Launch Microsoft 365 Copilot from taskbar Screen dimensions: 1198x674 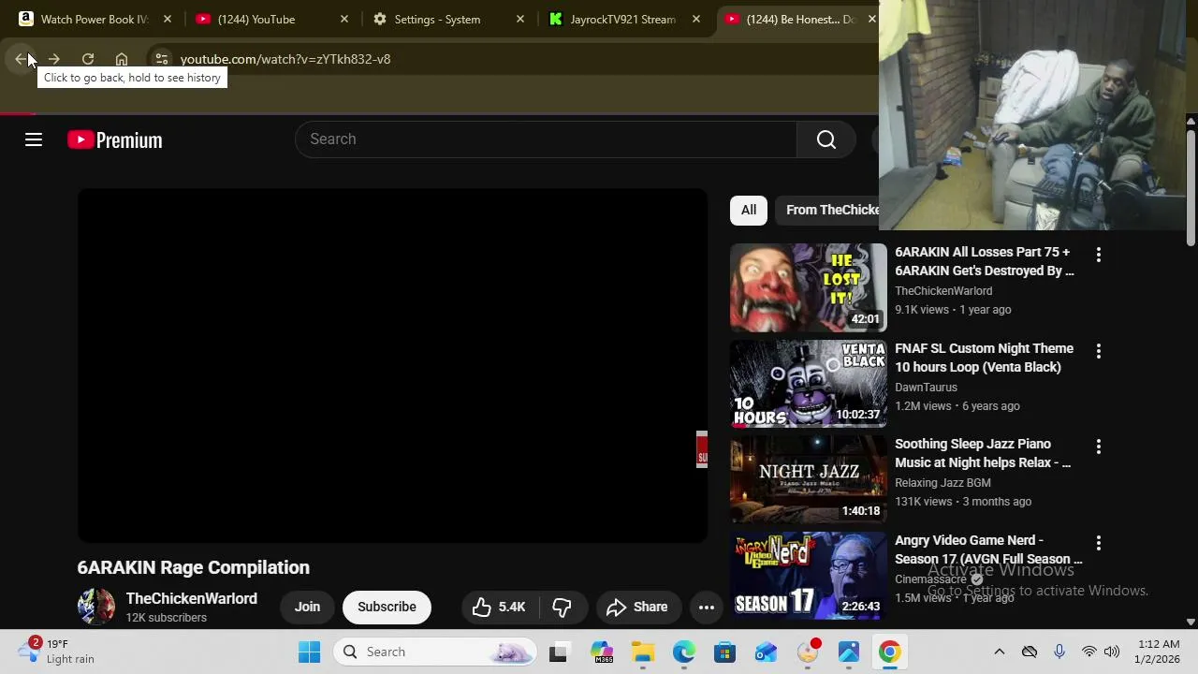[x=601, y=652]
